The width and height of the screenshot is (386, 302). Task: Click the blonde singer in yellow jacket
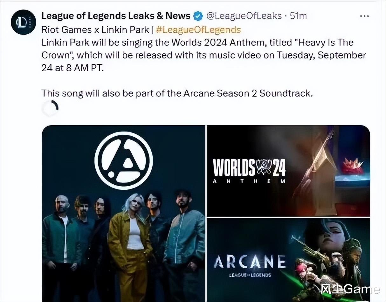click(130, 248)
